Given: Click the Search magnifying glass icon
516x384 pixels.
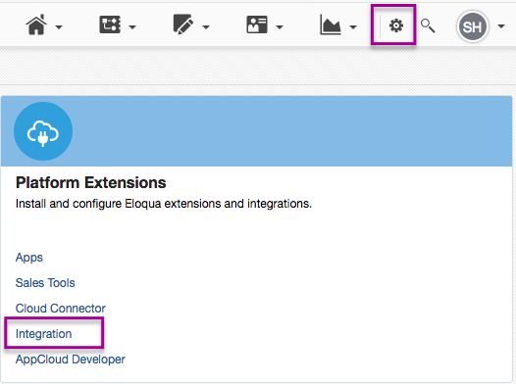Looking at the screenshot, I should 428,25.
